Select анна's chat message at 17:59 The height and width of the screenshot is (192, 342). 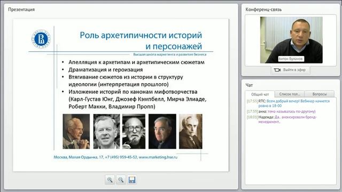[x=281, y=111]
